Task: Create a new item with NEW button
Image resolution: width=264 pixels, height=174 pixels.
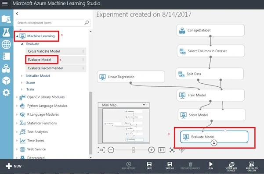Action: coord(14,166)
